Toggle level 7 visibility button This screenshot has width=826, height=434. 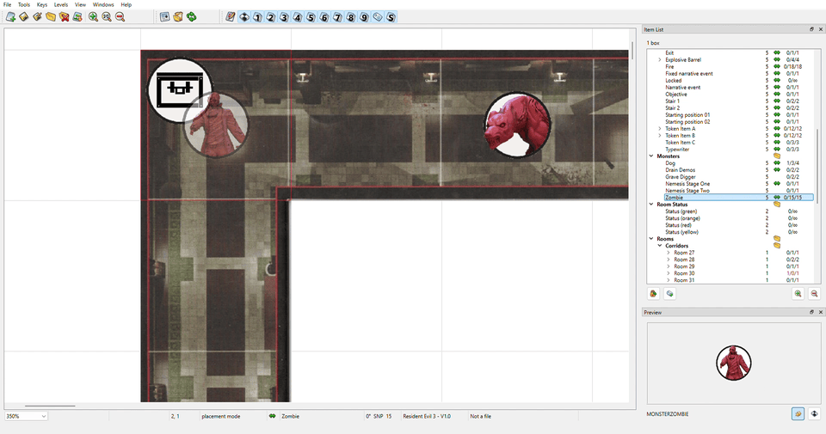coord(337,17)
